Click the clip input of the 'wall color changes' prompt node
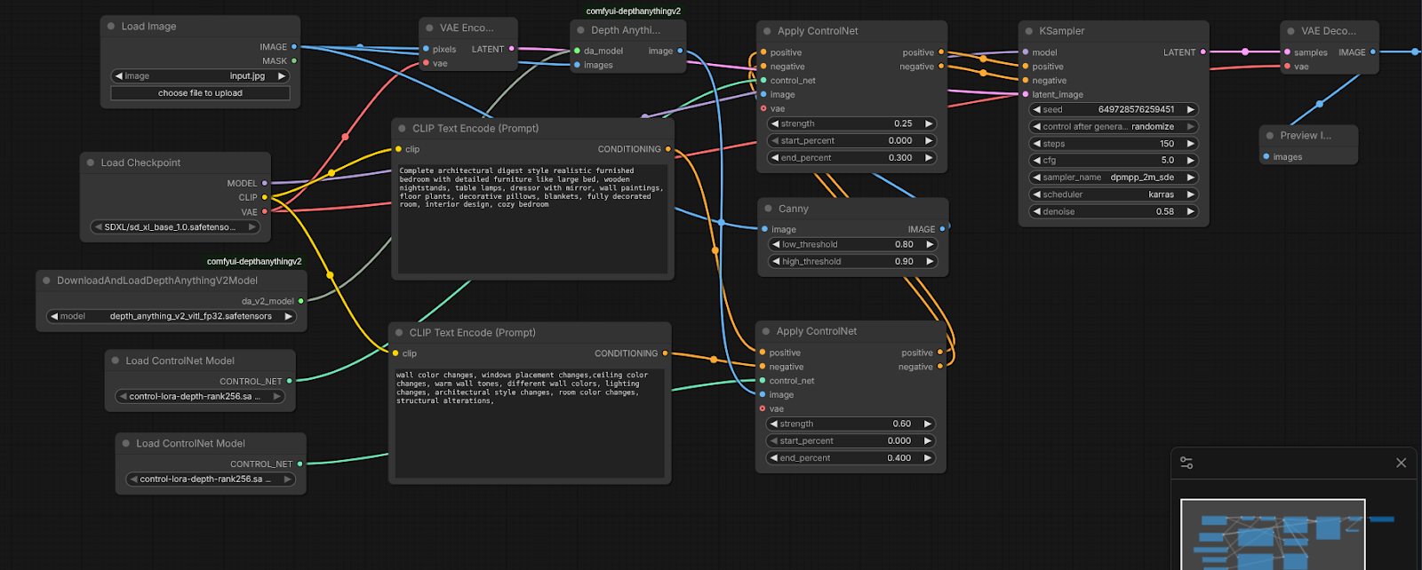Viewport: 1422px width, 570px height. click(x=395, y=353)
